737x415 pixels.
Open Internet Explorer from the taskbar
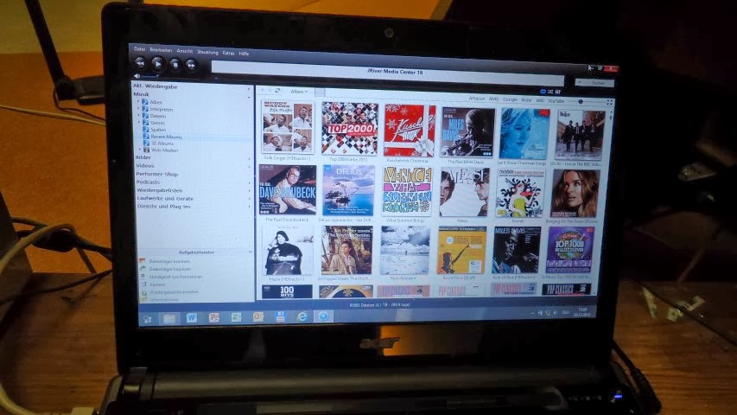[302, 316]
